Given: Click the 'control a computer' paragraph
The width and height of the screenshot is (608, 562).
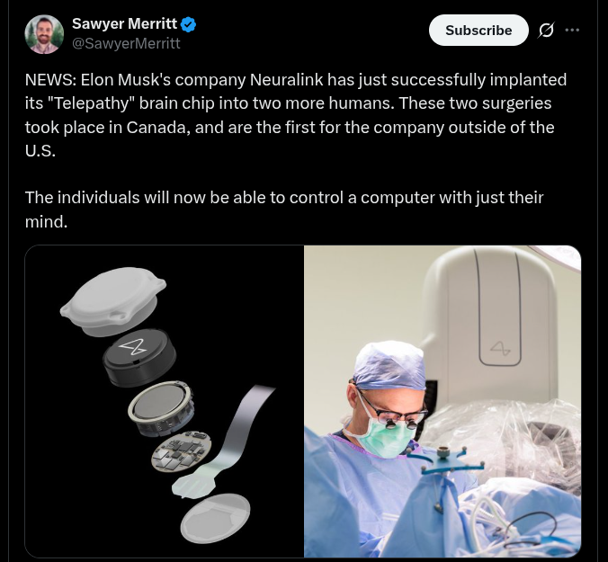Looking at the screenshot, I should pos(284,210).
